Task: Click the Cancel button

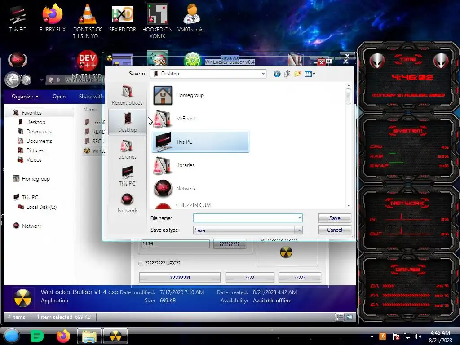Action: coord(335,230)
